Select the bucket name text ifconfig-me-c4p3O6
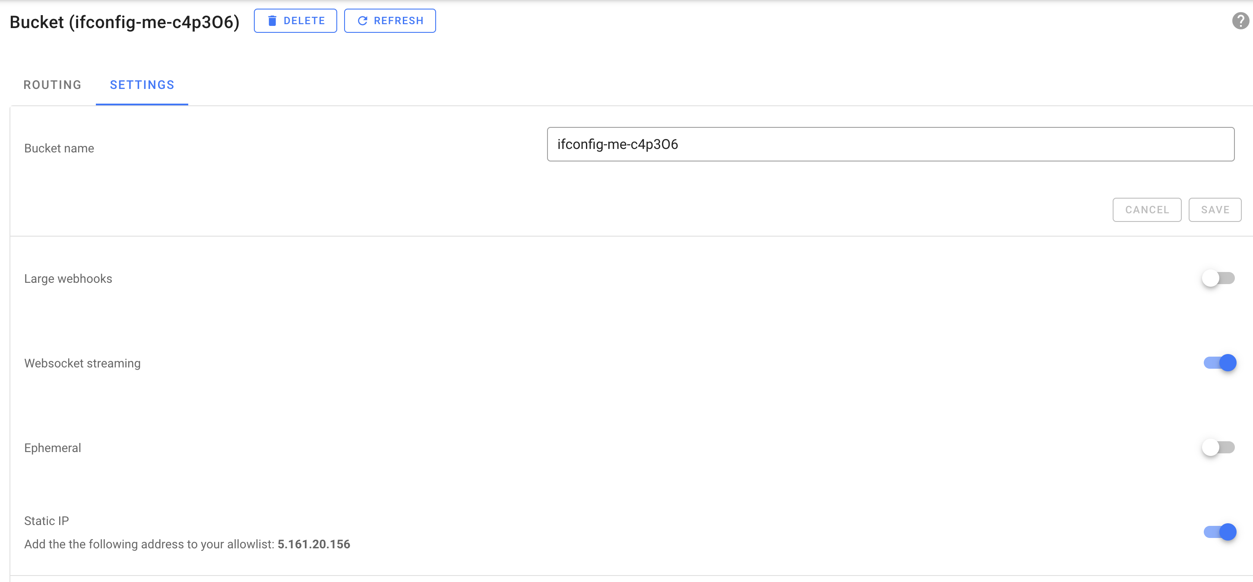 618,144
